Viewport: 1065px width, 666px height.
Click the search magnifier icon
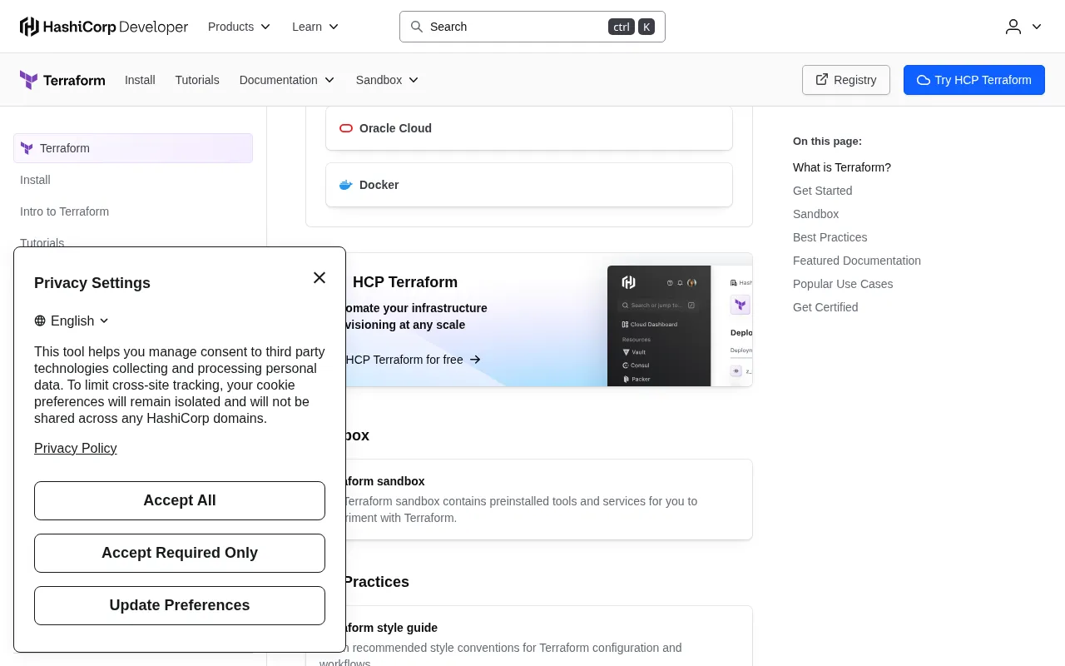click(x=417, y=27)
